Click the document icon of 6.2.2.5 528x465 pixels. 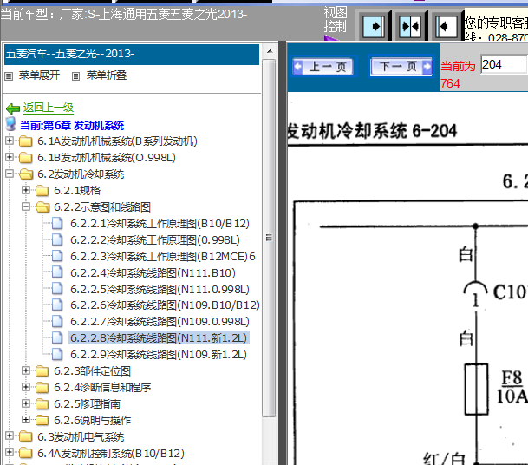[57, 289]
